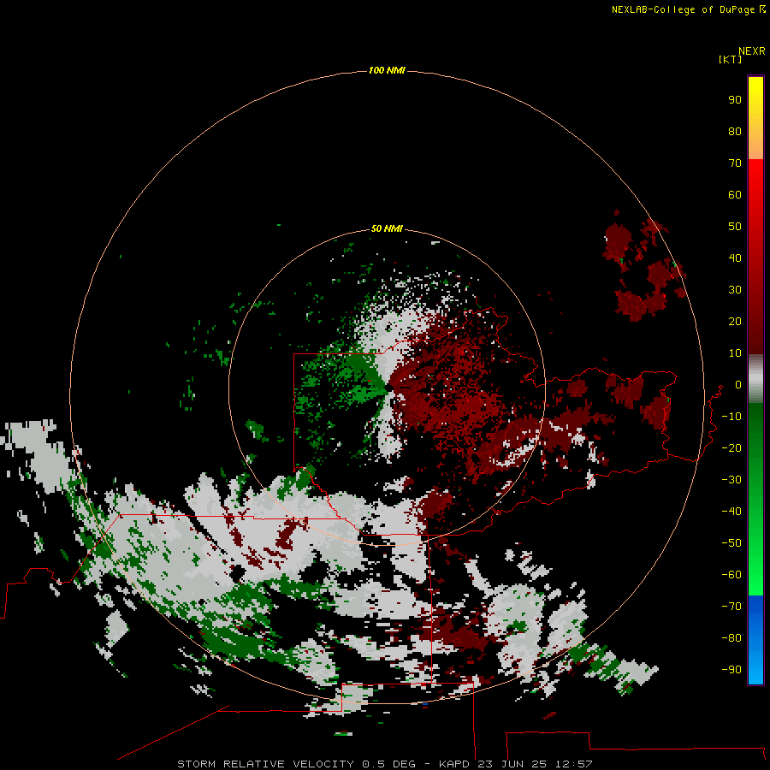Screen dimensions: 770x770
Task: Click the 10 value on the velocity scale
Action: tap(735, 353)
